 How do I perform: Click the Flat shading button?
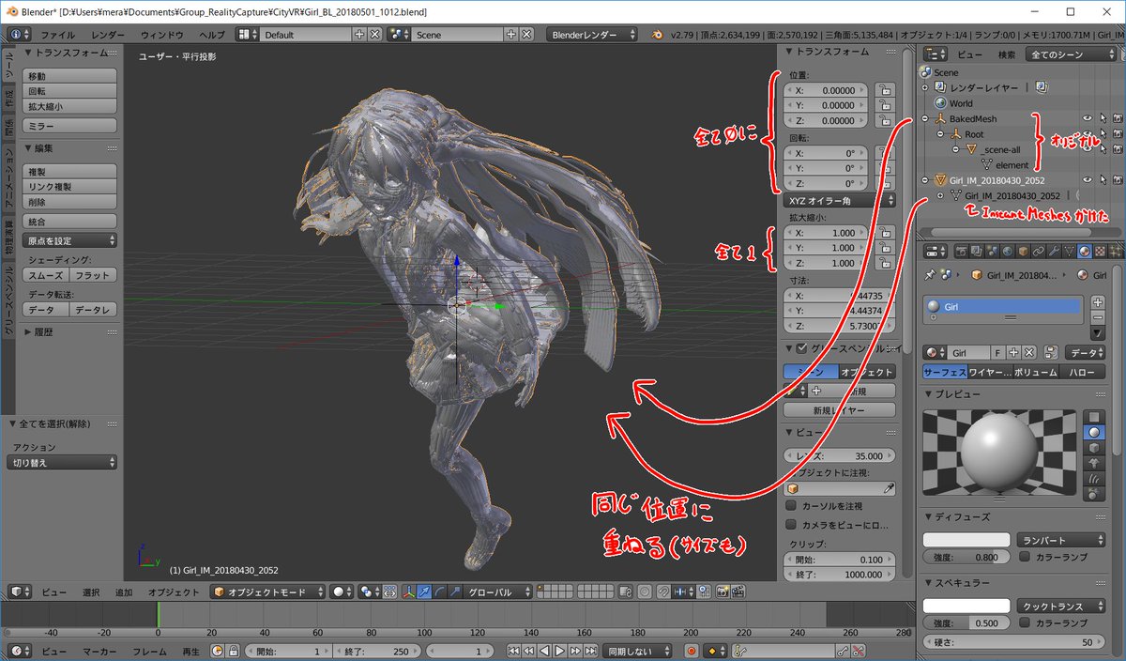click(94, 275)
